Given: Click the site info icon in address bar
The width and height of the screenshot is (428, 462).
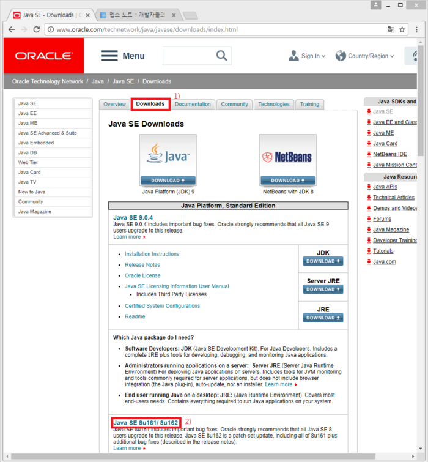Looking at the screenshot, I should click(51, 29).
